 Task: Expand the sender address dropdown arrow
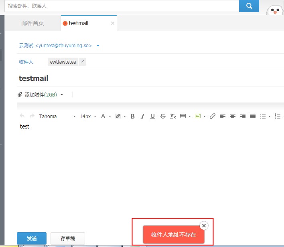point(98,46)
